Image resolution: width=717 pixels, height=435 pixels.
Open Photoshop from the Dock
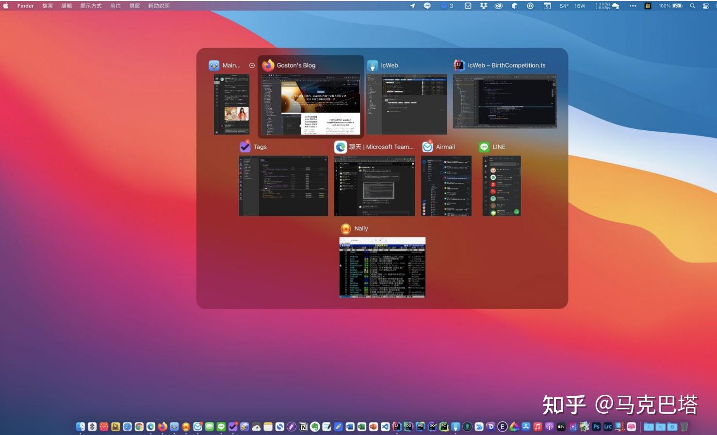click(x=596, y=427)
